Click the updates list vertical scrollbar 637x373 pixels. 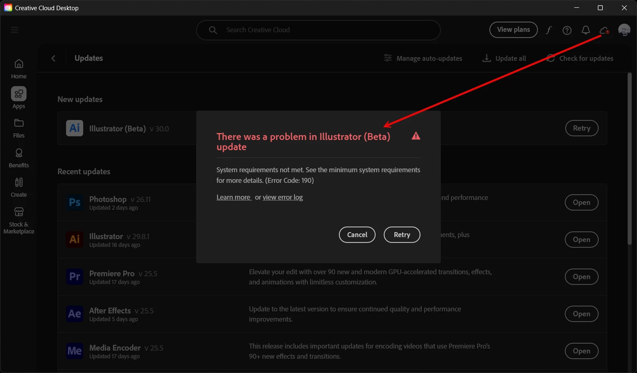tap(629, 159)
